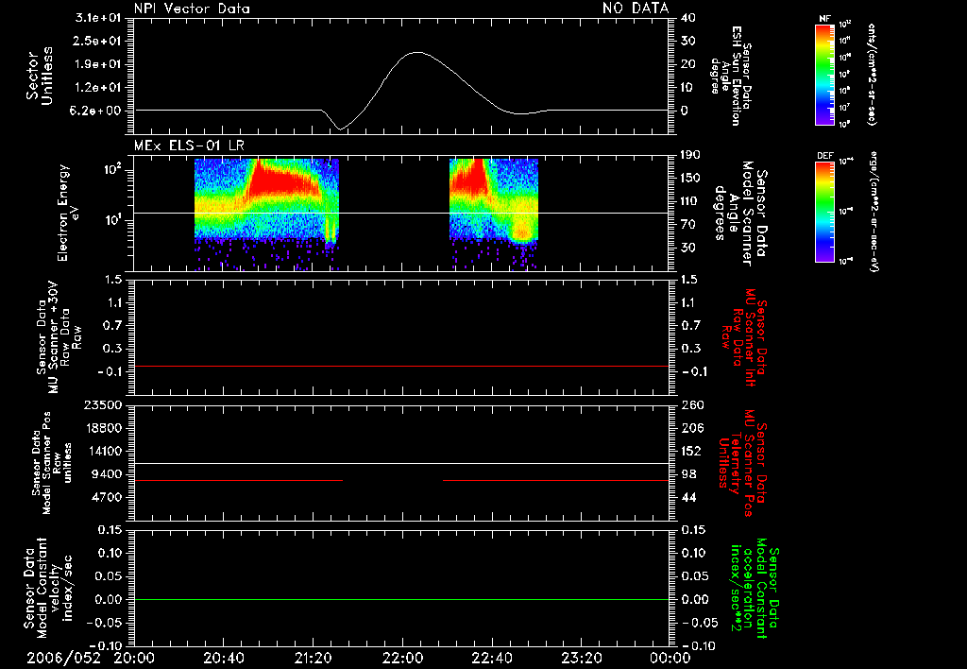Click the '260' telemetry axis value
The height and width of the screenshot is (669, 967).
tap(692, 404)
